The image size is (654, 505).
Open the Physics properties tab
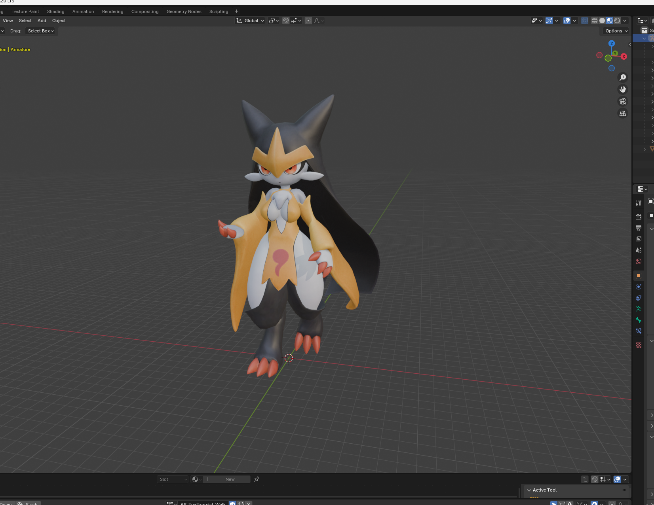639,287
